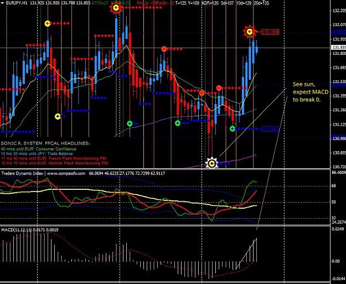Click the yellow circle marker followed by red diamonds

(48, 23)
